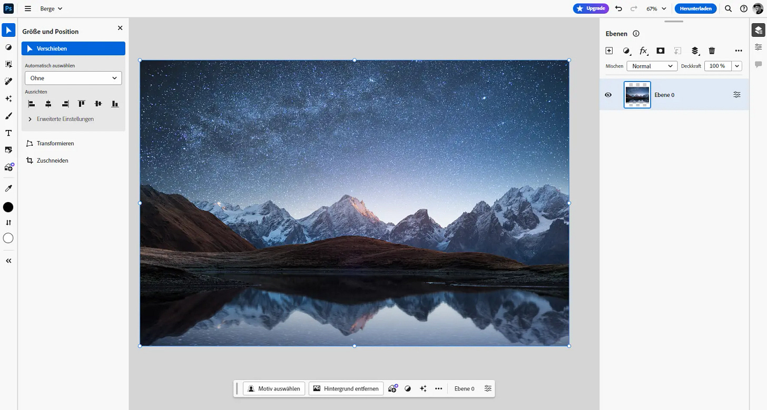767x410 pixels.
Task: Open more options in bottom taskbar
Action: pos(438,388)
